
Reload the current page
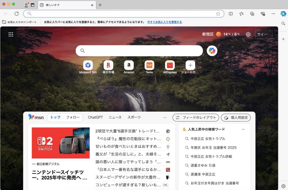coord(16,13)
